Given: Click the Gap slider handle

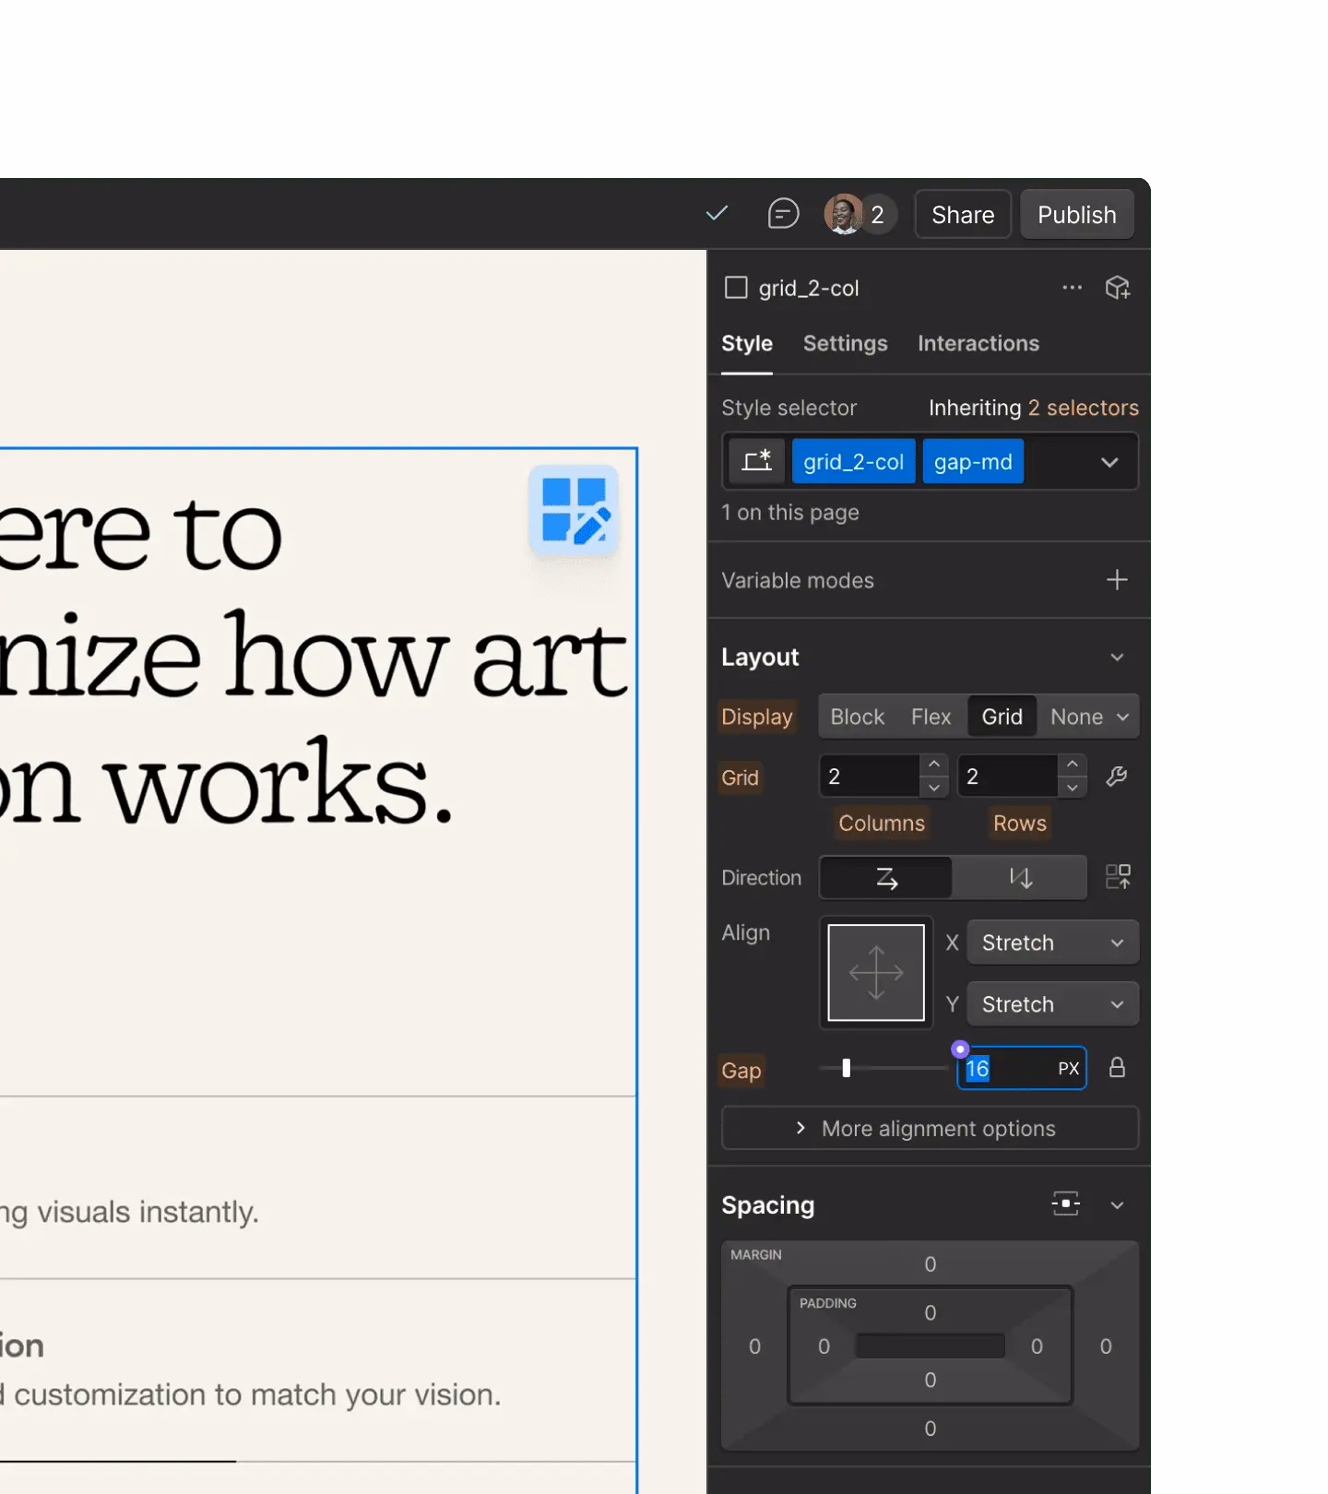Looking at the screenshot, I should (x=847, y=1068).
